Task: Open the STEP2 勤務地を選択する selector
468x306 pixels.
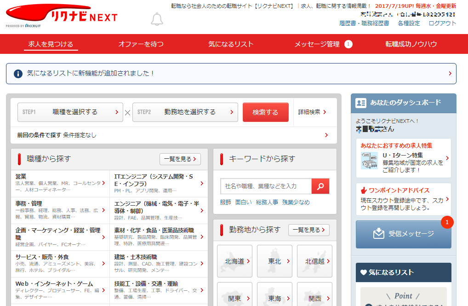Action: 185,112
